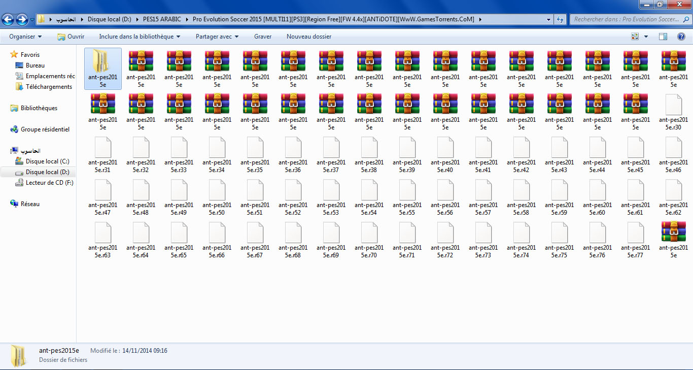Expand the address bar history dropdown arrow
The image size is (693, 370).
coord(549,20)
